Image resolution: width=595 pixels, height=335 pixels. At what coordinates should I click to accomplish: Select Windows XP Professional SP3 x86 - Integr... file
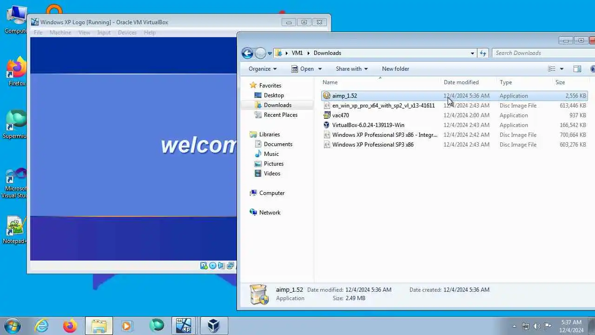click(455, 135)
